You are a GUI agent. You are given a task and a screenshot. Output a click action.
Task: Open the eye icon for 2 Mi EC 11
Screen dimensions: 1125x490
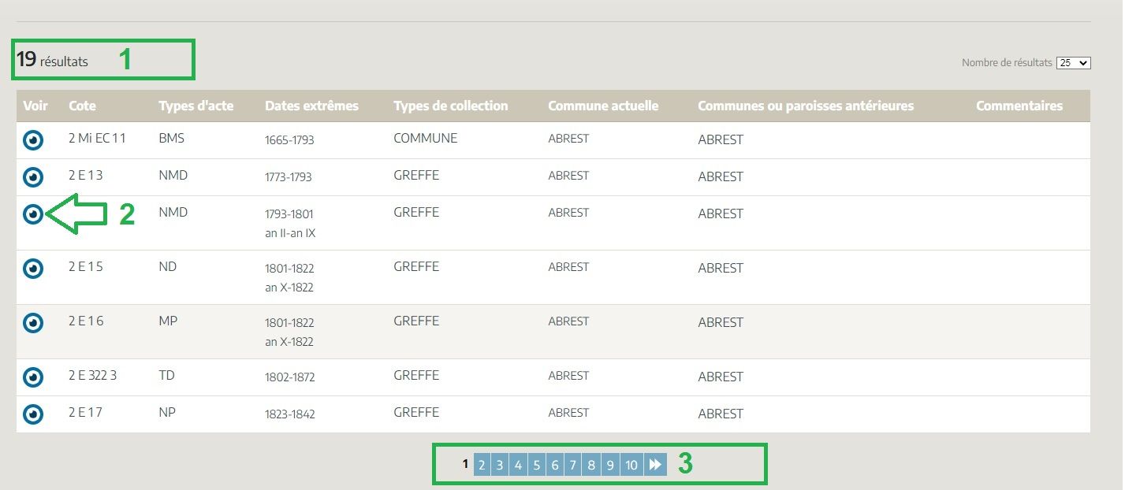[32, 140]
